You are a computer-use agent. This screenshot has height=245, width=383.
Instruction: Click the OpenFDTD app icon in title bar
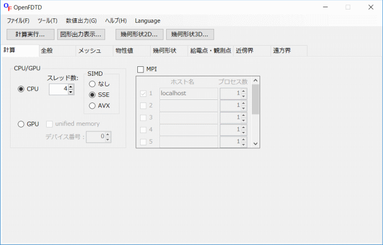pyautogui.click(x=8, y=7)
